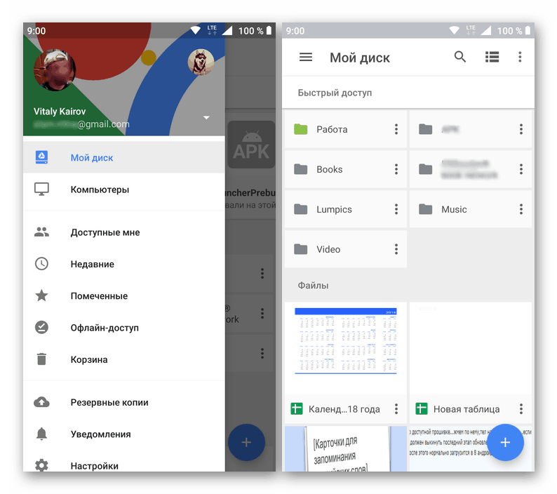Image resolution: width=557 pixels, height=494 pixels.
Task: Switch to the husky avatar account
Action: [x=201, y=62]
